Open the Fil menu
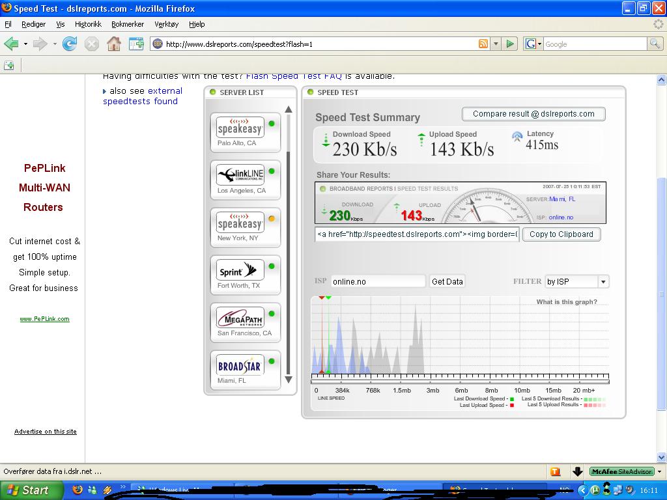The width and height of the screenshot is (667, 500). click(x=8, y=24)
